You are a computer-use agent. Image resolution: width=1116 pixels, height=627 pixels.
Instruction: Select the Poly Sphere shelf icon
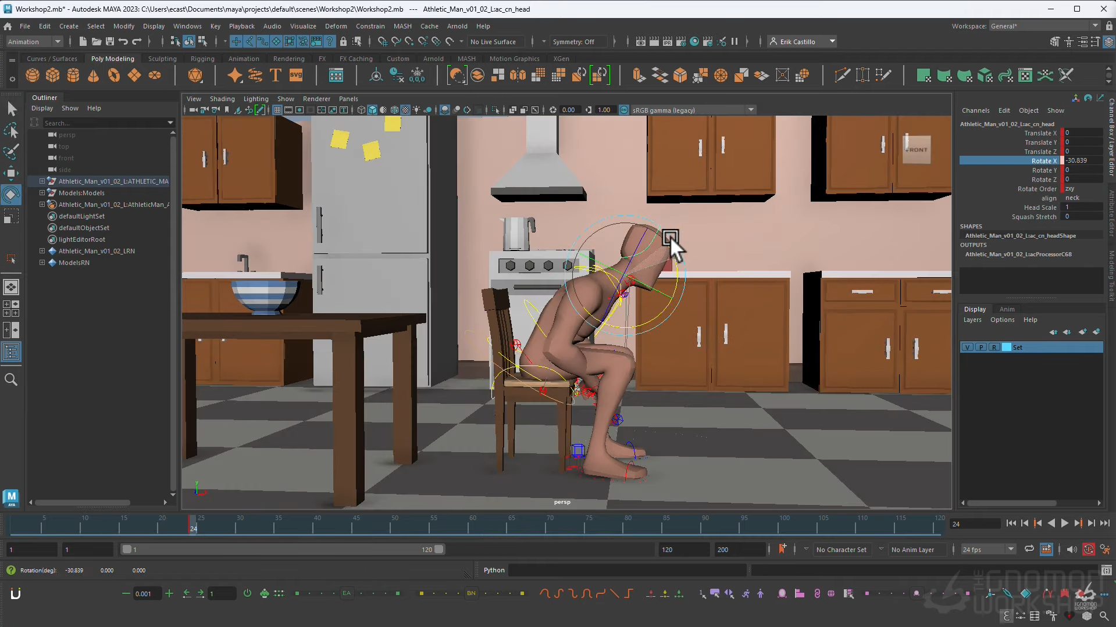33,76
